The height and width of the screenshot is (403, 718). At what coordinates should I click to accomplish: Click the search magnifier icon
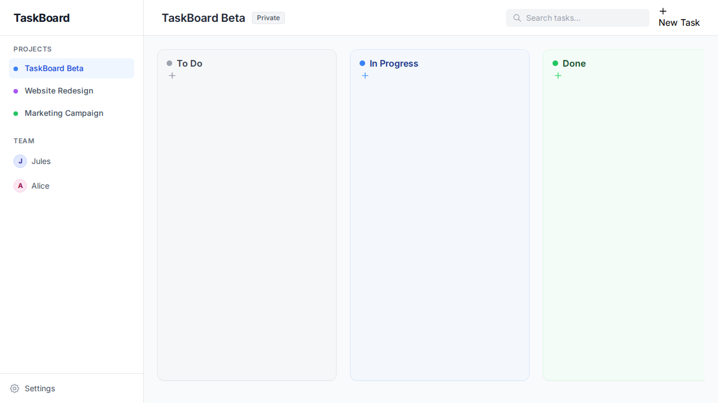pyautogui.click(x=517, y=18)
